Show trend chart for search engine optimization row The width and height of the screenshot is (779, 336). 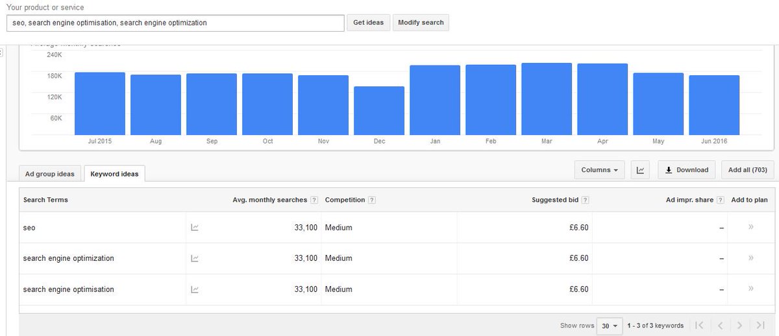tap(195, 258)
